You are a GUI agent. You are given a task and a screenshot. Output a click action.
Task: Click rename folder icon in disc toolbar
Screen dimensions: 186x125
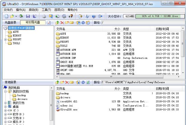pyautogui.click(x=72, y=22)
